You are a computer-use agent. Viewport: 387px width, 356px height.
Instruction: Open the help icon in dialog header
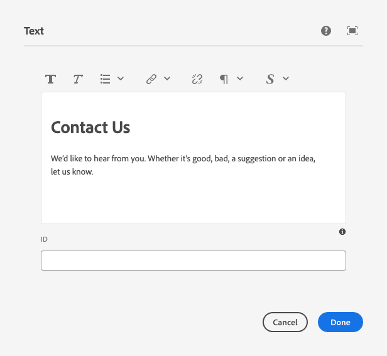pyautogui.click(x=326, y=31)
